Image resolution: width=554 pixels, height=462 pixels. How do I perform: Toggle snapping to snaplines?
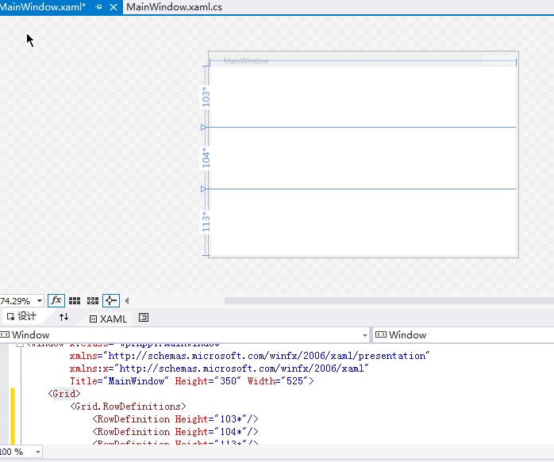110,300
